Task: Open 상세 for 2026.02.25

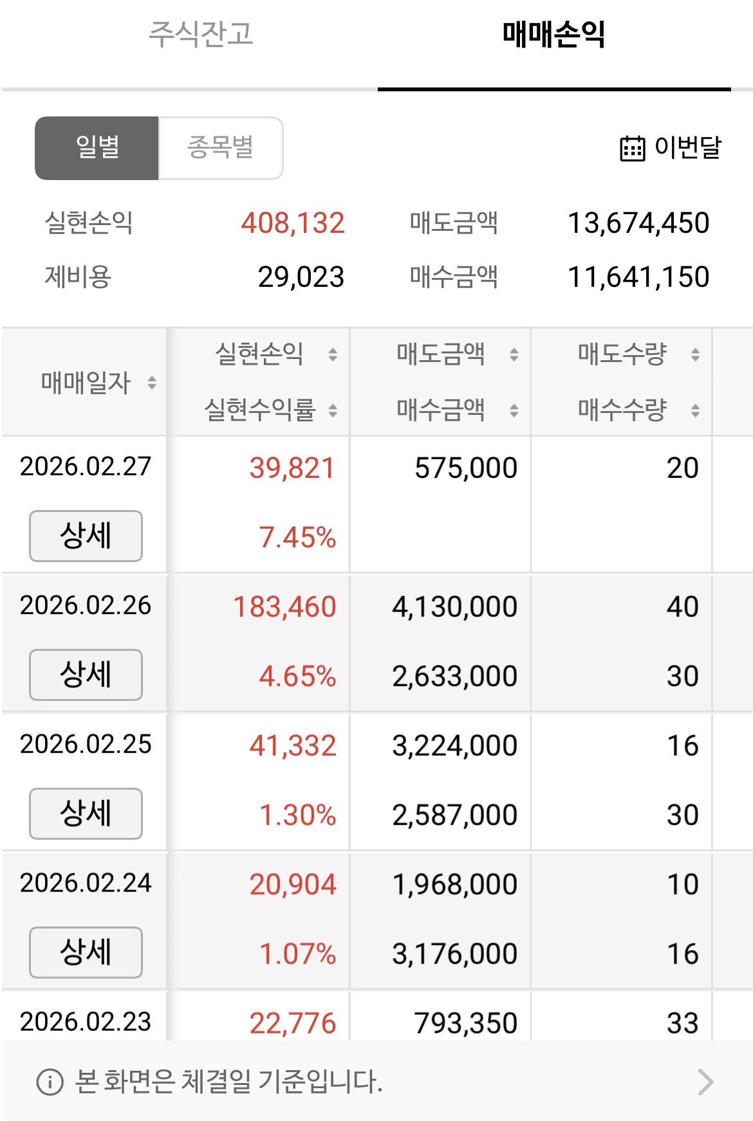Action: coord(86,814)
